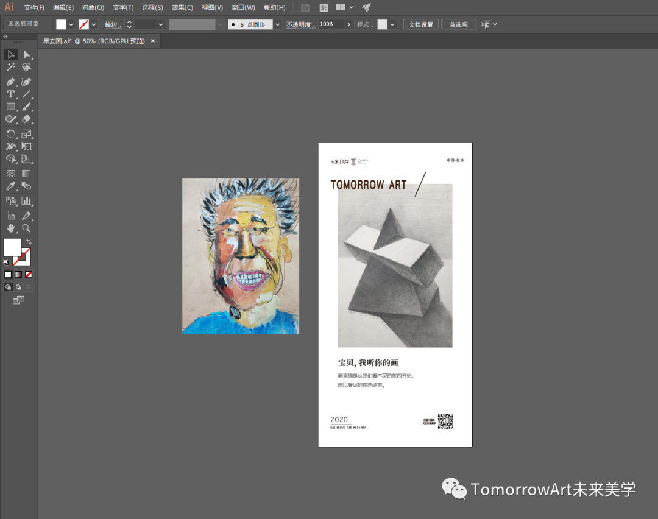The image size is (658, 519).
Task: Click the 文档设置 button
Action: click(x=421, y=24)
